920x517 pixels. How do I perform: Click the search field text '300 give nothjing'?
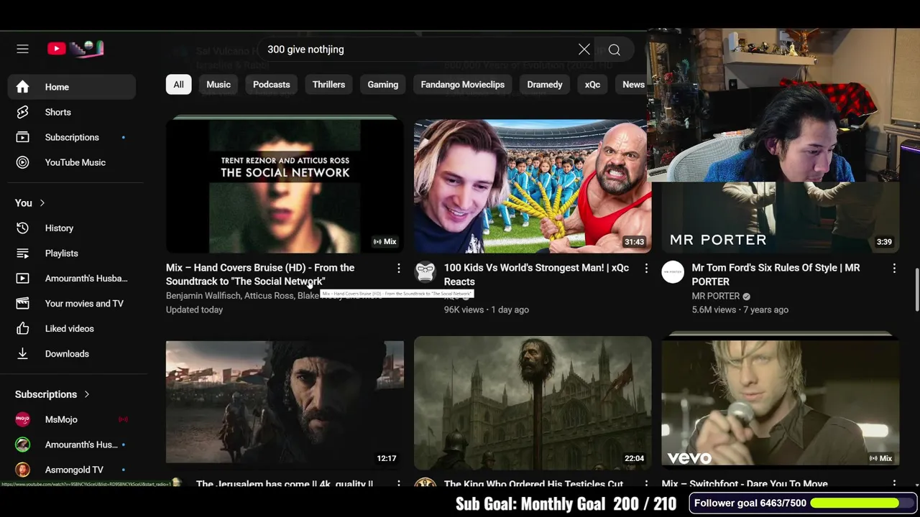305,50
